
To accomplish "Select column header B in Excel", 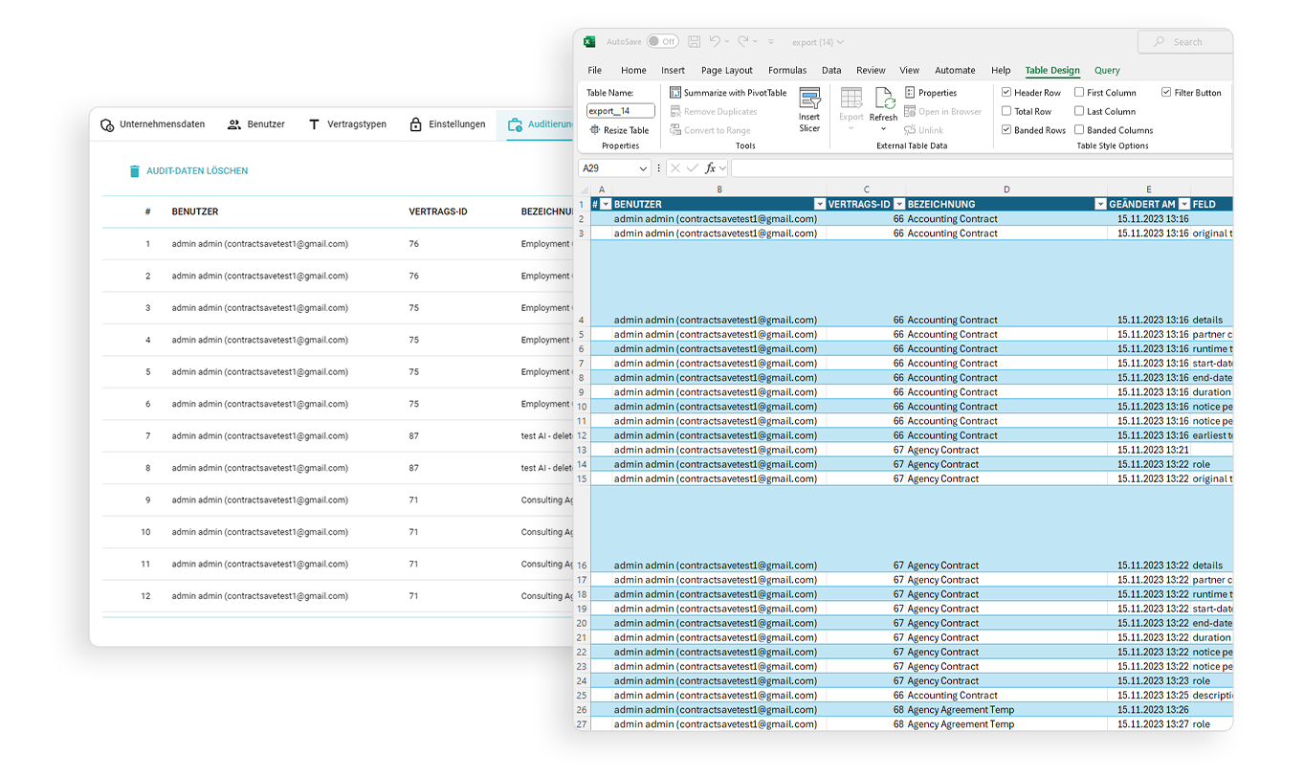I will click(718, 189).
